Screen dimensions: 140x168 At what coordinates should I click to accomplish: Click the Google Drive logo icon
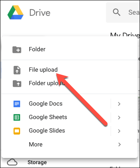[15, 12]
